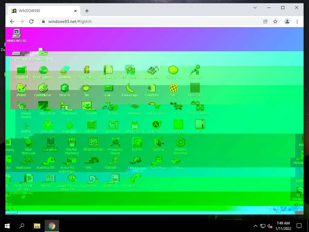
Task: Open the Take this icon
Action: click(x=48, y=124)
